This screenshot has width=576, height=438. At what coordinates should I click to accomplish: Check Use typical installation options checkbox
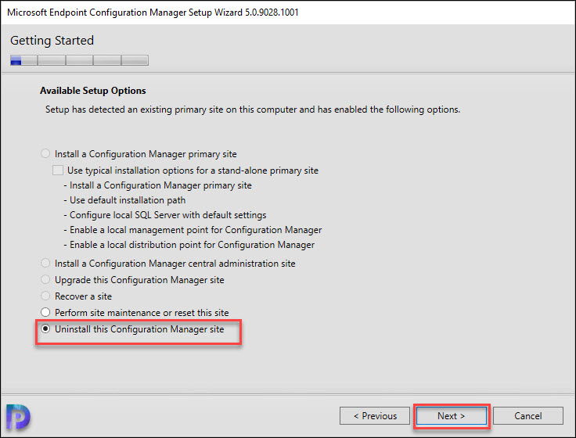click(x=58, y=171)
